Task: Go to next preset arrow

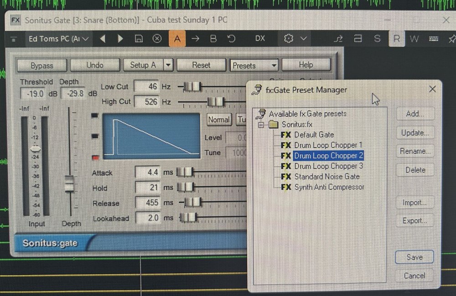Action: pyautogui.click(x=120, y=39)
